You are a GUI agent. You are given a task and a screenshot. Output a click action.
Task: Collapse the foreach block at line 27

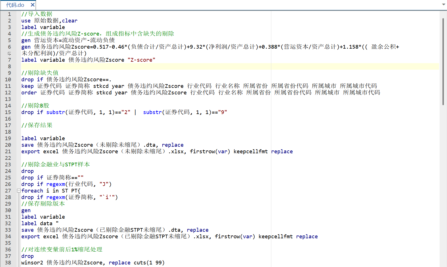[x=19, y=191]
